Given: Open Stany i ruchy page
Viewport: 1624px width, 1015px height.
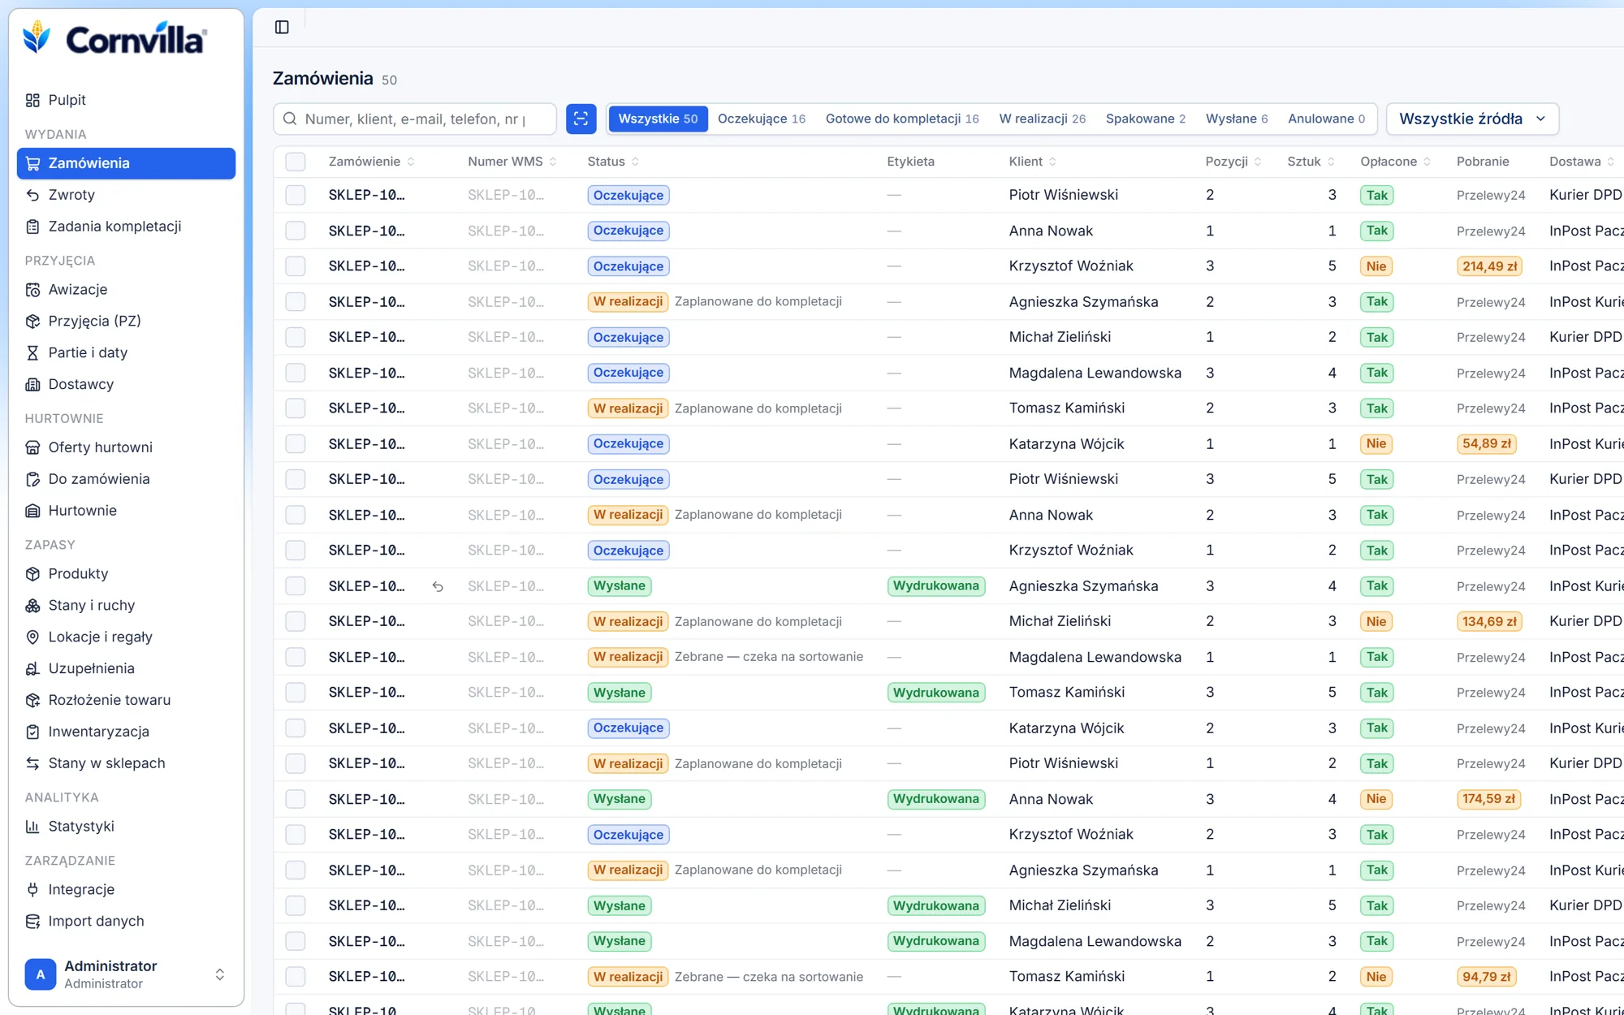Looking at the screenshot, I should pyautogui.click(x=126, y=605).
